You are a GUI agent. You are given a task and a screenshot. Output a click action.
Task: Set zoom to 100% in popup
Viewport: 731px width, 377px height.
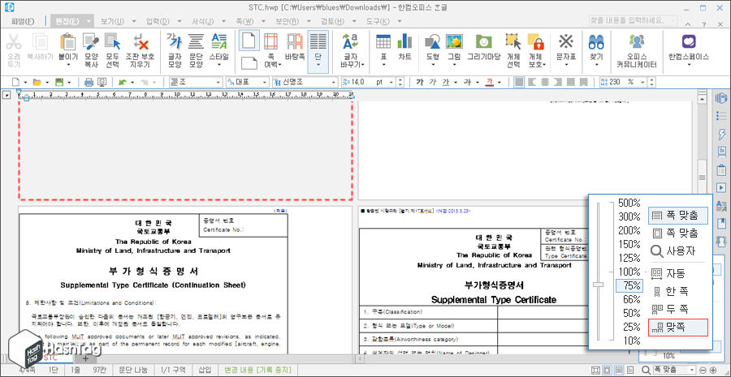629,272
